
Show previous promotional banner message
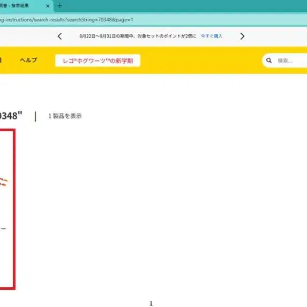[59, 36]
